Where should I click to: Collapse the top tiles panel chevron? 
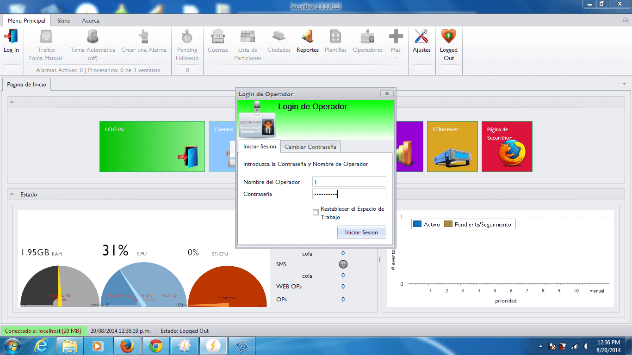[12, 102]
